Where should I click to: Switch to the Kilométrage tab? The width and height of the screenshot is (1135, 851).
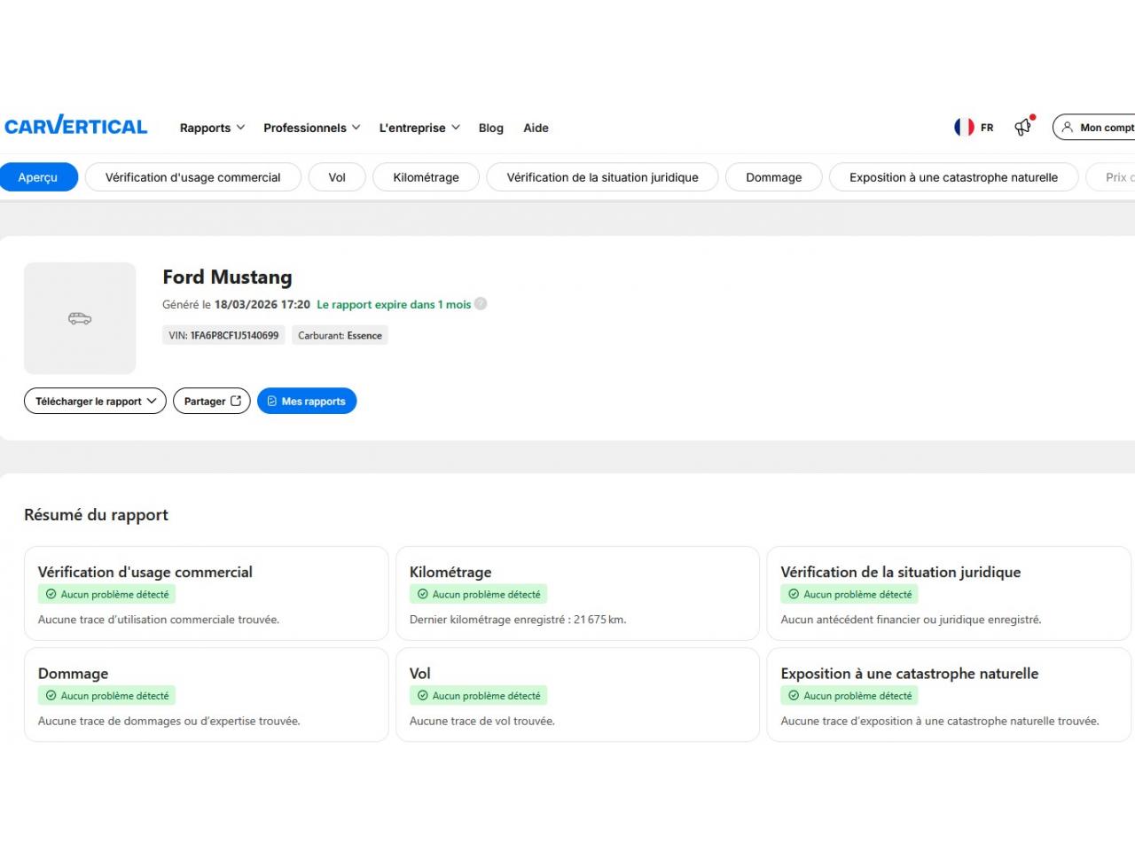click(x=426, y=177)
